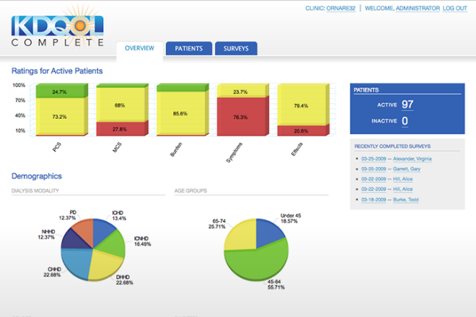Image resolution: width=476 pixels, height=317 pixels.
Task: Click the MCS red 27.8% bar segment
Action: [x=120, y=128]
